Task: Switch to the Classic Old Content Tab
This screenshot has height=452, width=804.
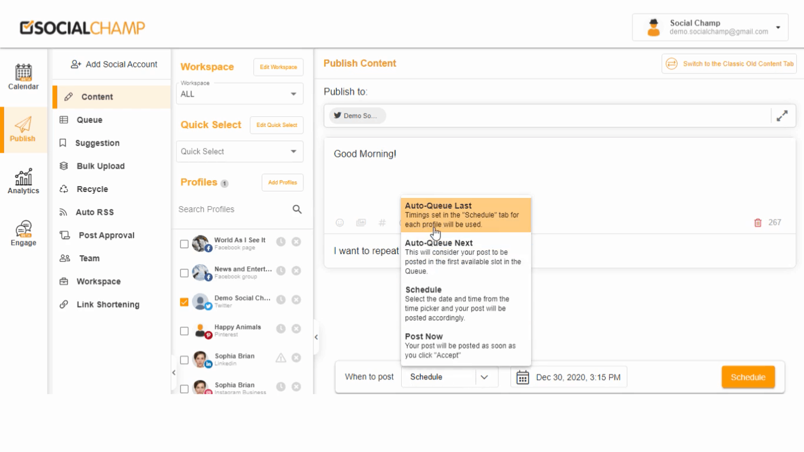Action: pyautogui.click(x=729, y=64)
